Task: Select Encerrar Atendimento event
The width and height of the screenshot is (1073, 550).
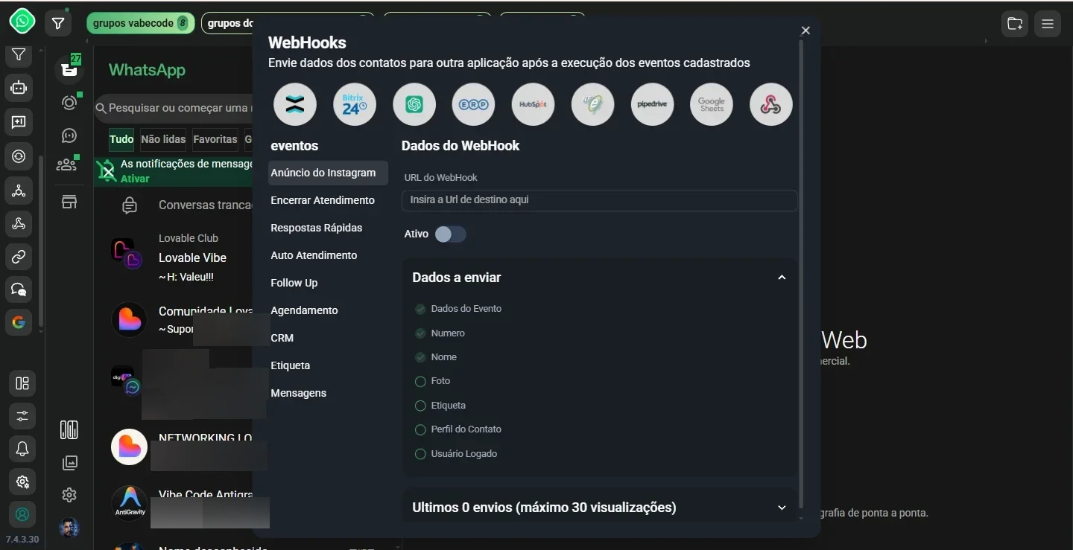Action: click(323, 200)
